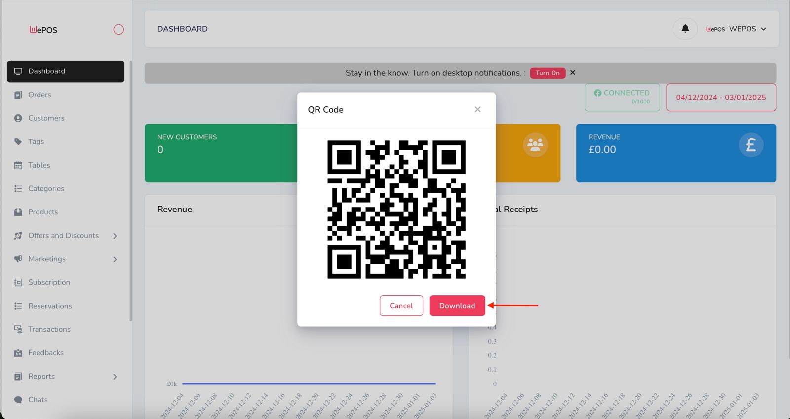
Task: Expand Marketings submenu arrow
Action: pyautogui.click(x=115, y=259)
